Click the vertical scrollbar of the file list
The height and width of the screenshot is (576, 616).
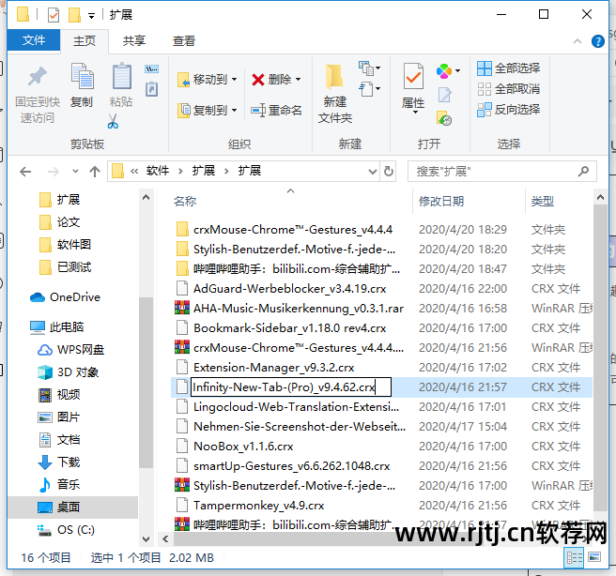point(600,357)
